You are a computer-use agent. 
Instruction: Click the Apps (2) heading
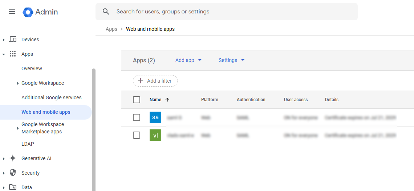click(144, 60)
